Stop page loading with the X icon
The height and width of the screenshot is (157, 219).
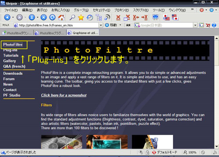(x=43, y=17)
